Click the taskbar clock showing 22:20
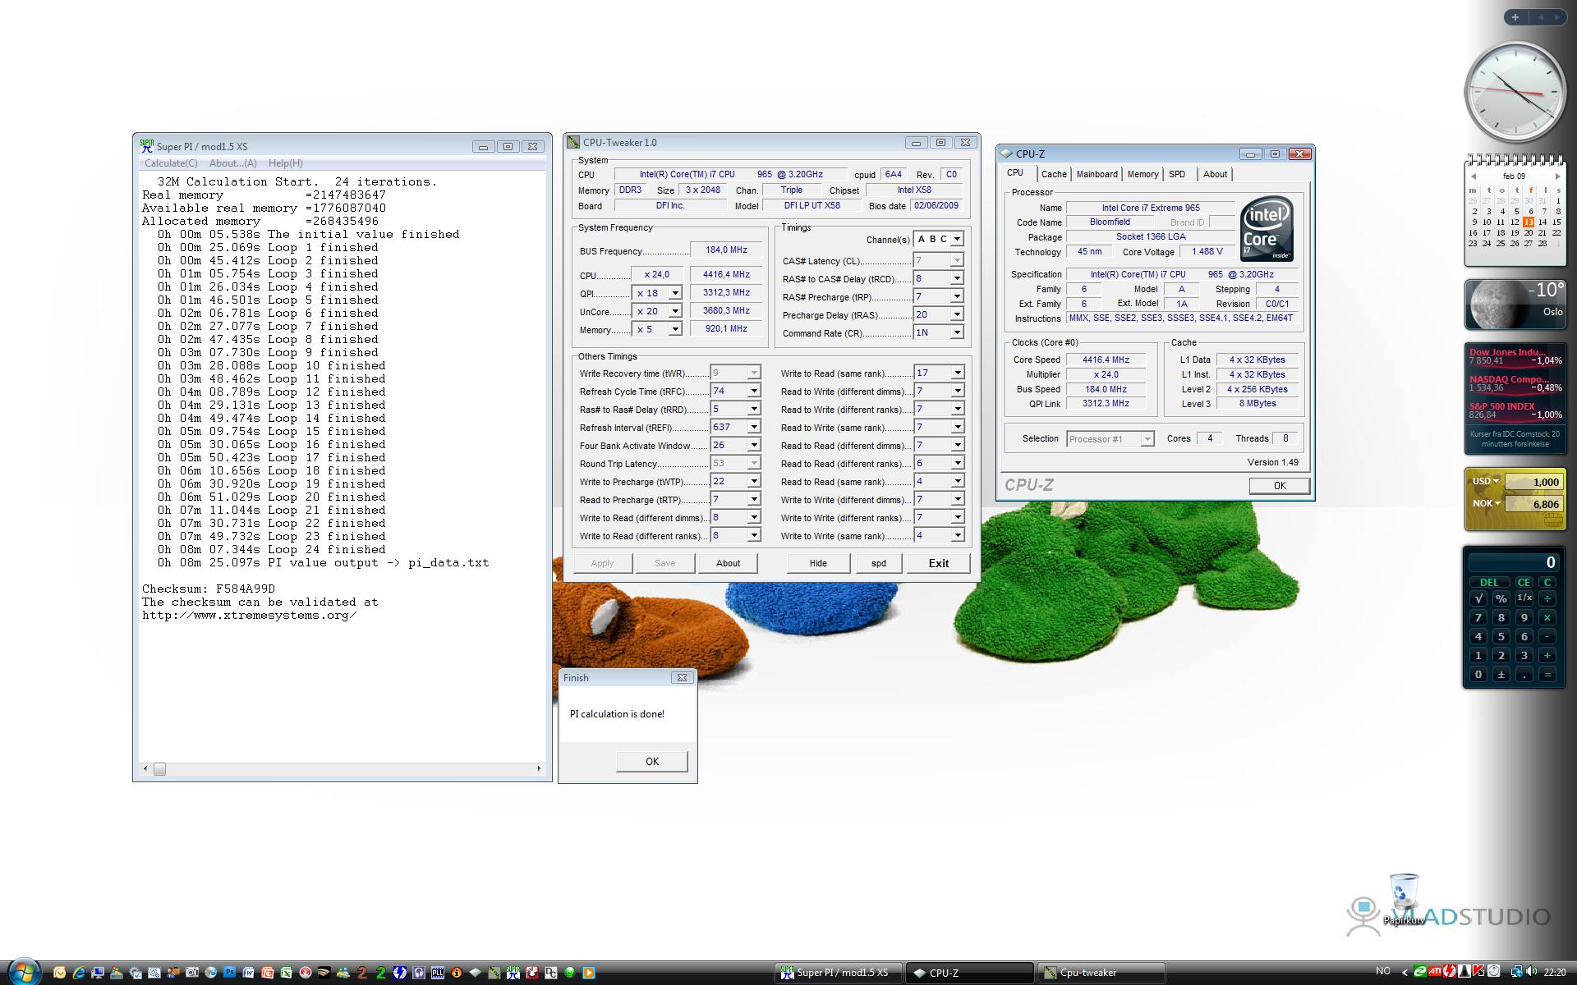 pyautogui.click(x=1554, y=972)
